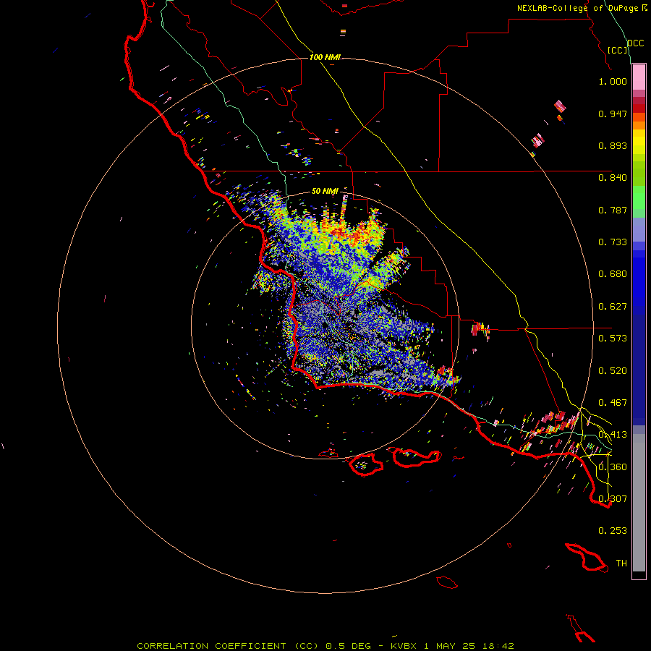This screenshot has height=651, width=651.
Task: Select the 0.733 scale value
Action: (613, 242)
